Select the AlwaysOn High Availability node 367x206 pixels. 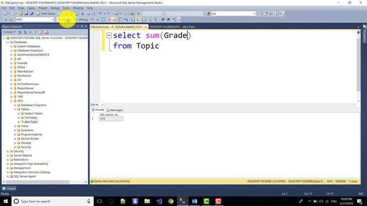coord(30,164)
